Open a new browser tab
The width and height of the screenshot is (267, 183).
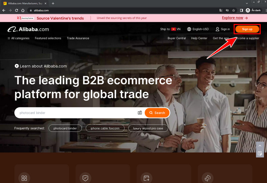pos(53,3)
